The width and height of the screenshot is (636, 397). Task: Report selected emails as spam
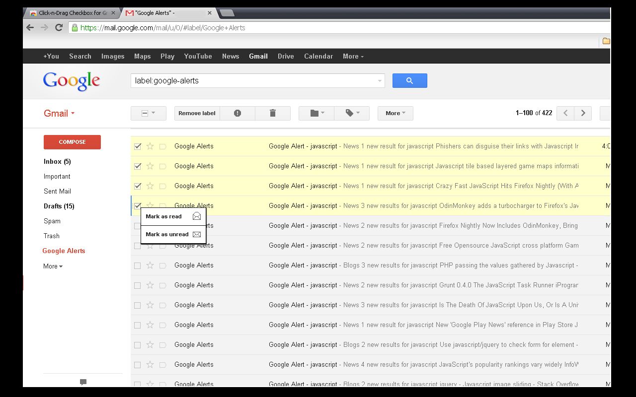pyautogui.click(x=238, y=113)
